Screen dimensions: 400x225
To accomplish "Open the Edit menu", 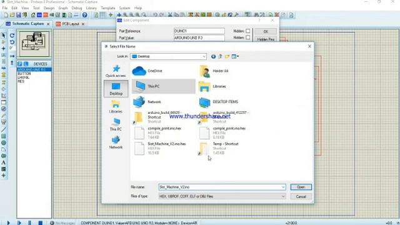I will [x=14, y=8].
